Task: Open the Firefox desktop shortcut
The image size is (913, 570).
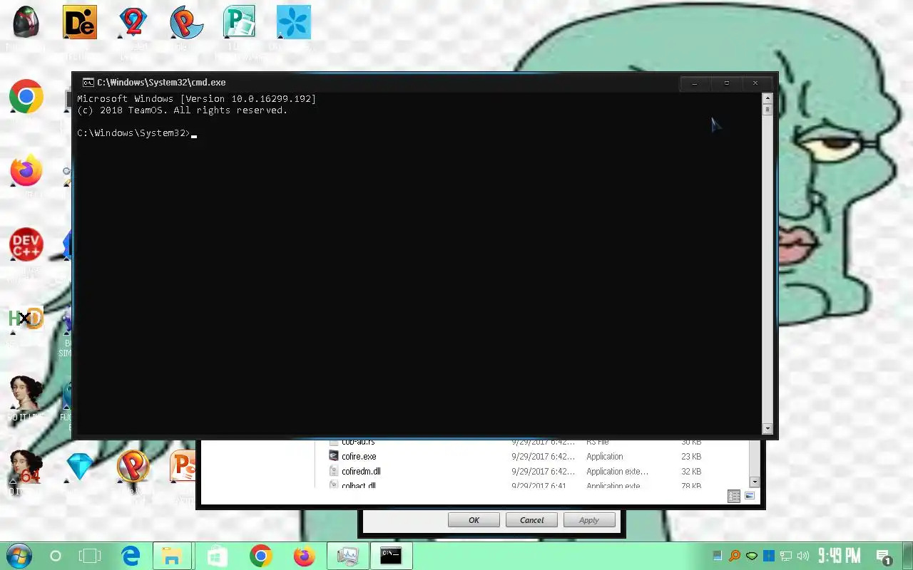Action: (26, 170)
